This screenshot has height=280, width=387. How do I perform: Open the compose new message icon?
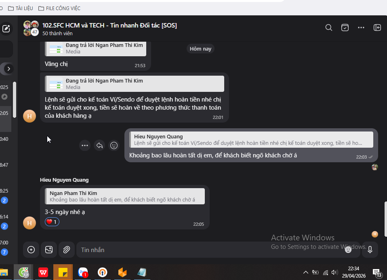(x=6, y=29)
